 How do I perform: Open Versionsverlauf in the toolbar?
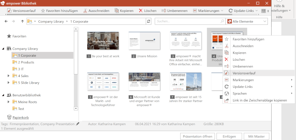tap(21, 11)
